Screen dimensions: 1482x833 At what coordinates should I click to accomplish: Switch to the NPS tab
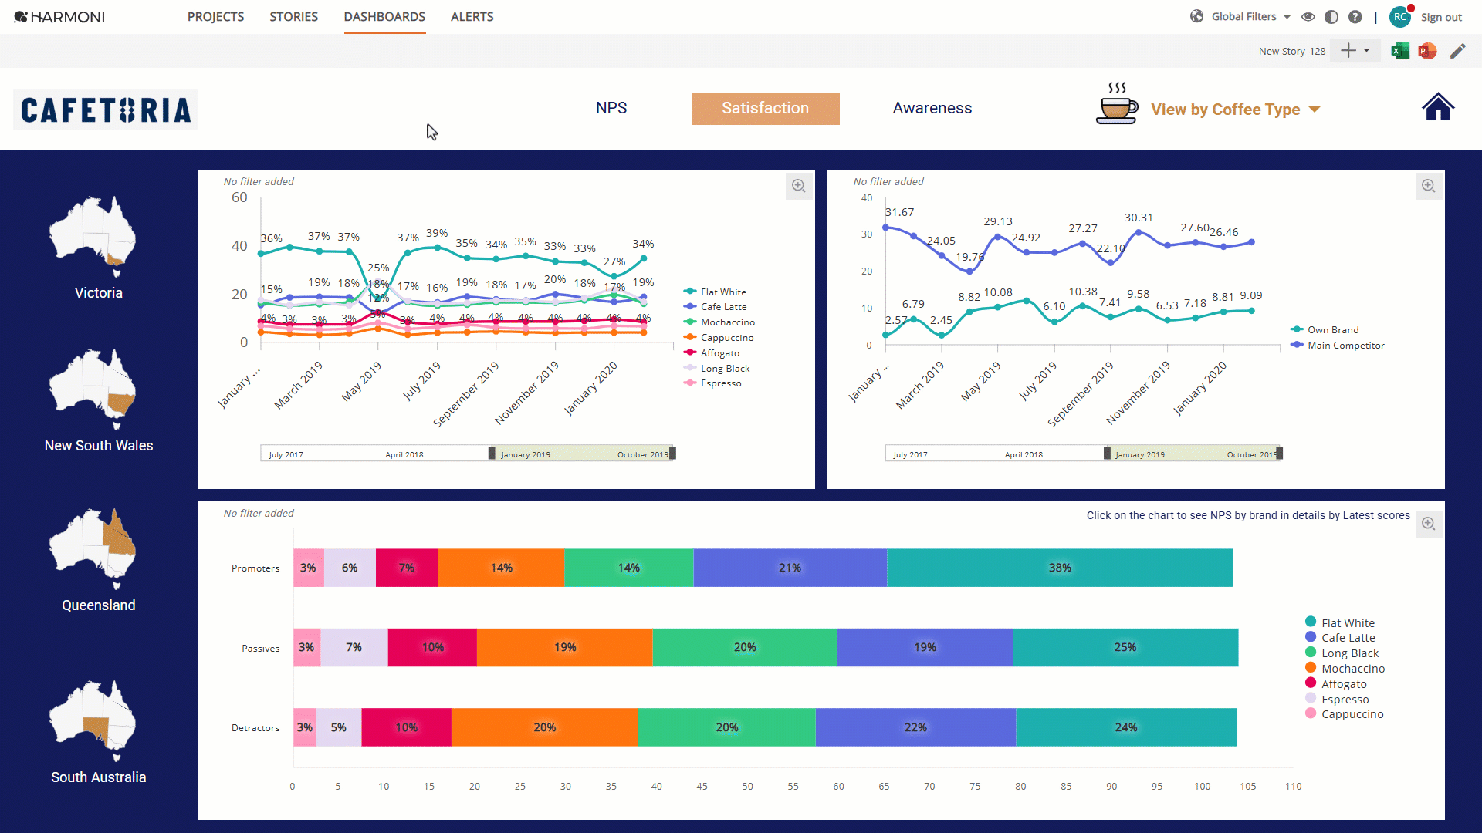point(611,108)
